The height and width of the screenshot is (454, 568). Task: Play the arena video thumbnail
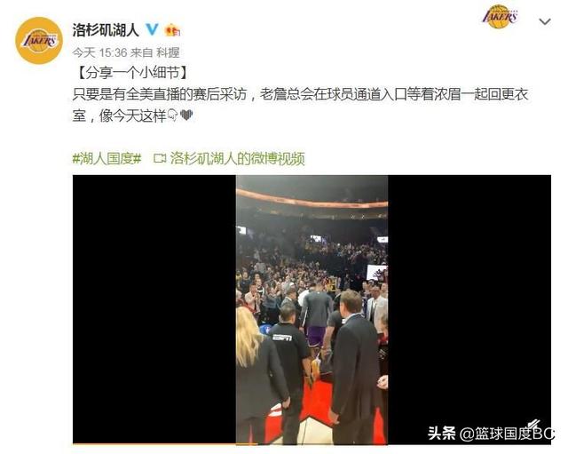coord(312,309)
